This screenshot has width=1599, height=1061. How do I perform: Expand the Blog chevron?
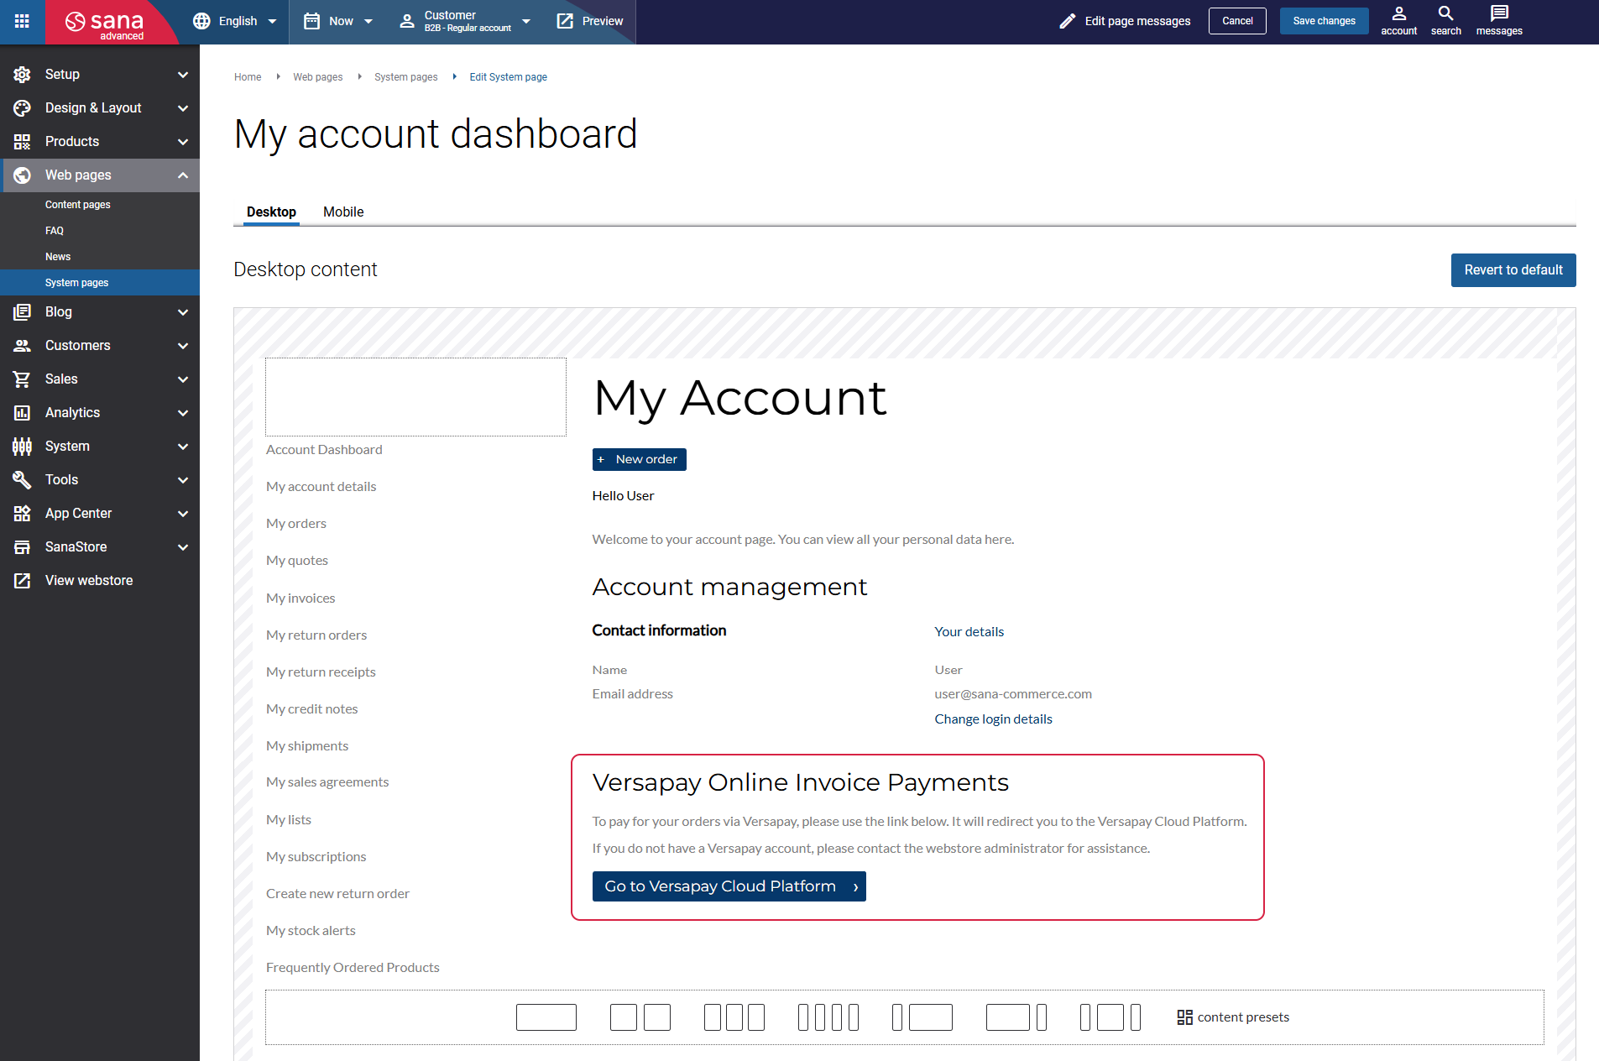coord(183,312)
